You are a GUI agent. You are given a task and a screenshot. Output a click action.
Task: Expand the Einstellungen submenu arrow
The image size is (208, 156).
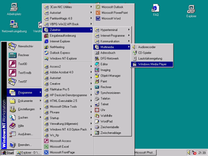pyautogui.click(x=40, y=109)
